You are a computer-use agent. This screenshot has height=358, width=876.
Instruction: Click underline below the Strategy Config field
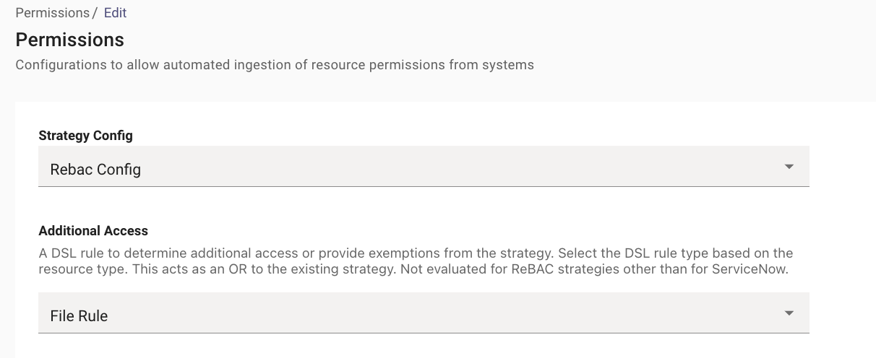coord(424,186)
